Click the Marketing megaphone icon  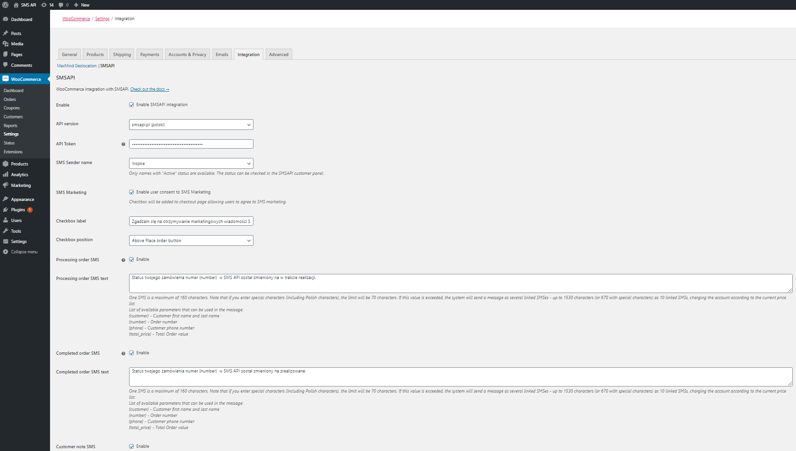point(6,185)
